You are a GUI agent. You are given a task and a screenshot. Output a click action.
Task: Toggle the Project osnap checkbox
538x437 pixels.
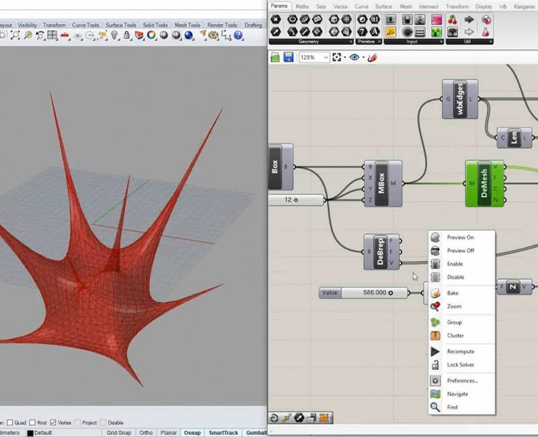78,423
